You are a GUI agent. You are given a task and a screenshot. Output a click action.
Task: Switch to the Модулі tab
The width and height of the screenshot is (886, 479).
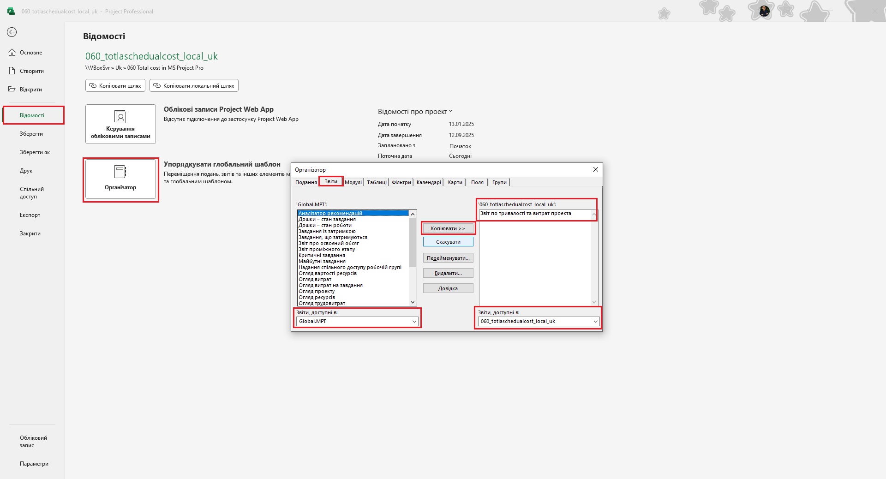[353, 182]
